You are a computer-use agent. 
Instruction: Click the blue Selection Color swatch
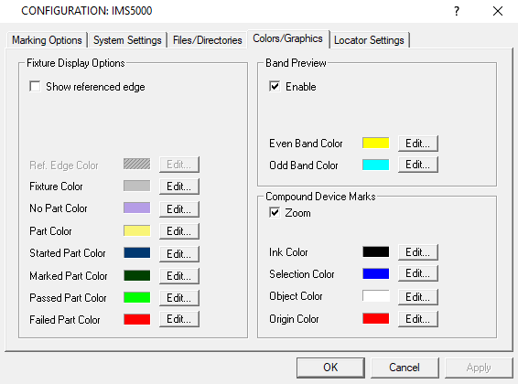click(x=375, y=273)
